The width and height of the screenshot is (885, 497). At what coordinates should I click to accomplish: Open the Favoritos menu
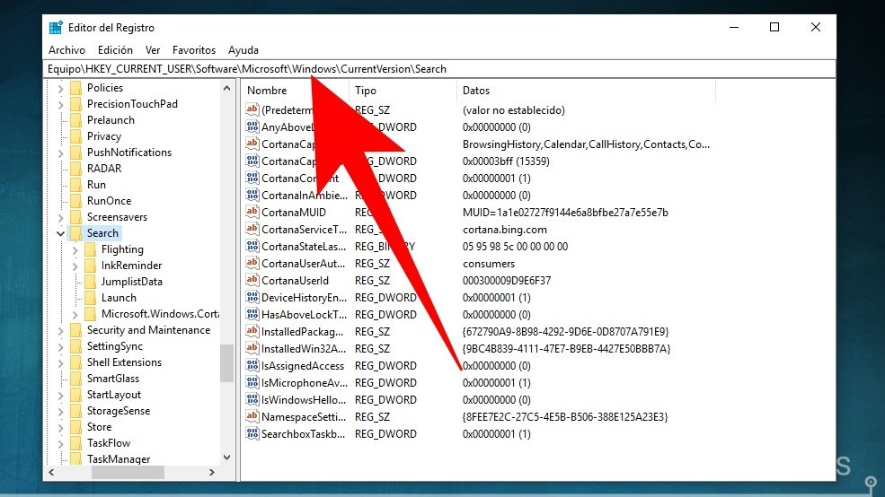[x=193, y=50]
